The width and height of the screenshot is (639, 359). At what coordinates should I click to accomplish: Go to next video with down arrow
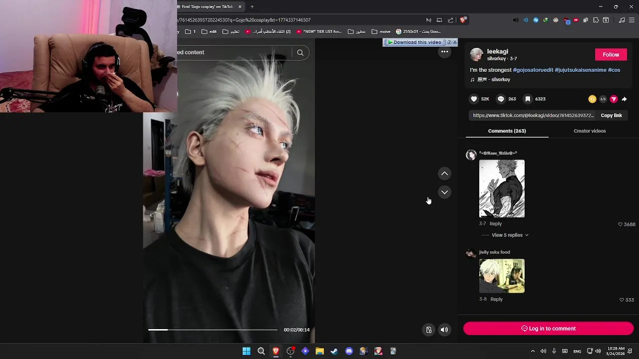click(x=444, y=192)
